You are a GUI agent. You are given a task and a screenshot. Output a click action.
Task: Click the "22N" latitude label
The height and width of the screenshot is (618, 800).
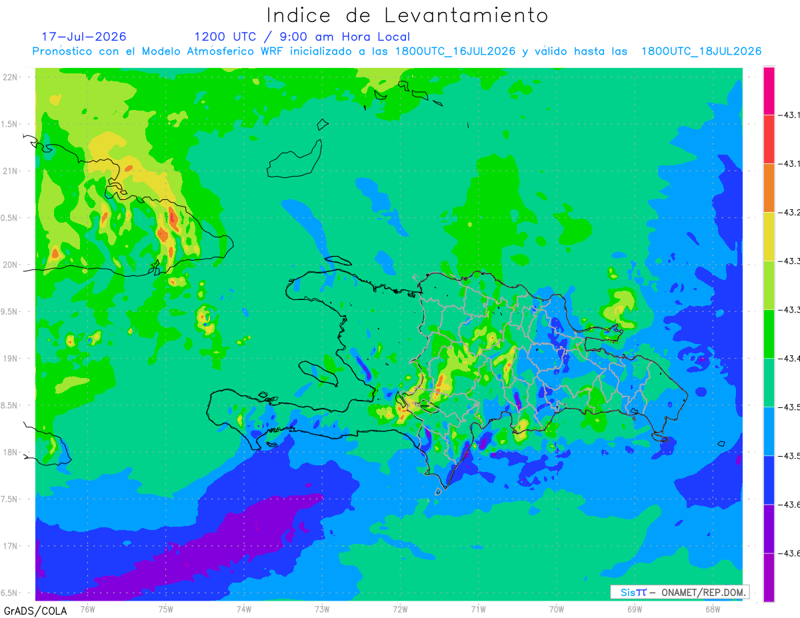point(11,77)
